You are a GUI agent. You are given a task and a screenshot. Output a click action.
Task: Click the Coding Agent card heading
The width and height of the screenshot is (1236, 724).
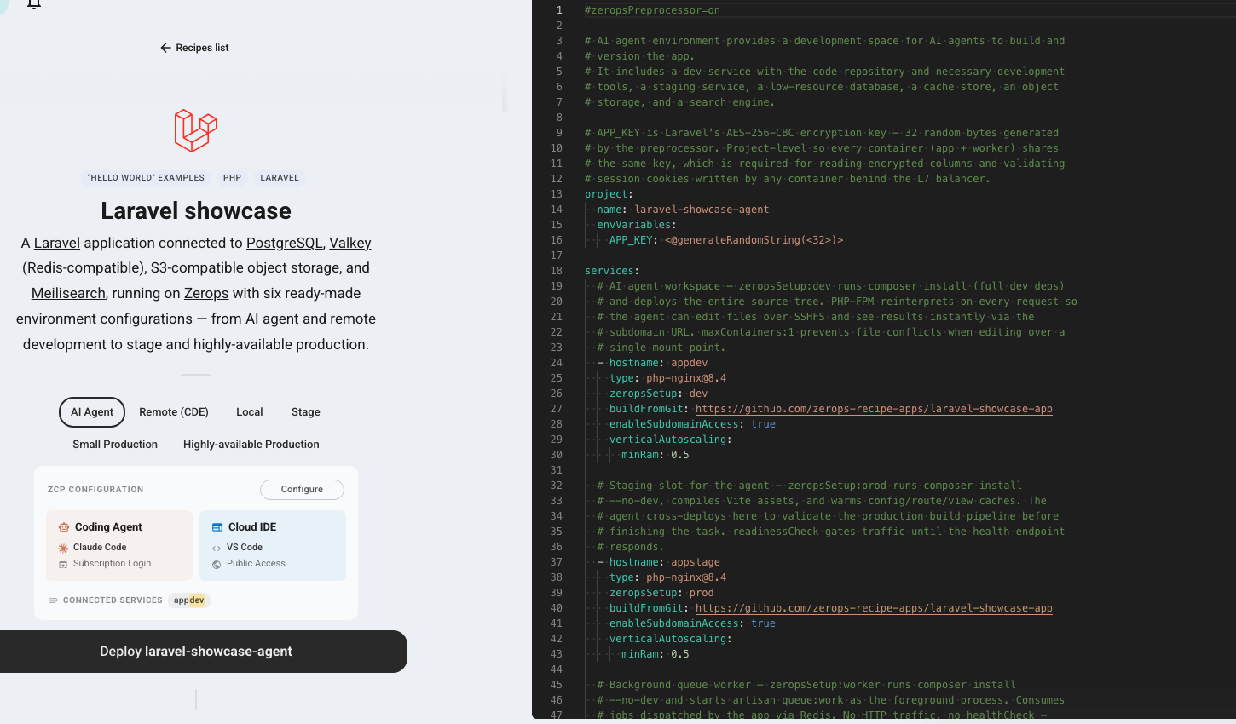108,527
